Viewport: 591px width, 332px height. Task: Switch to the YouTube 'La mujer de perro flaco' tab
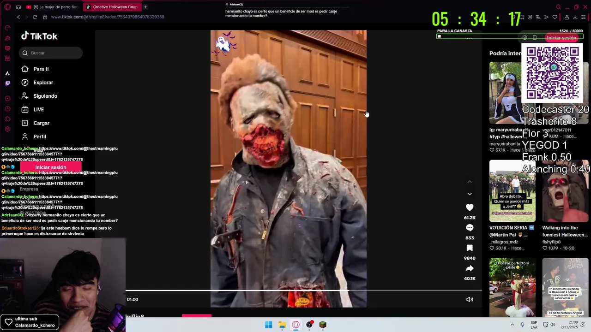point(52,7)
